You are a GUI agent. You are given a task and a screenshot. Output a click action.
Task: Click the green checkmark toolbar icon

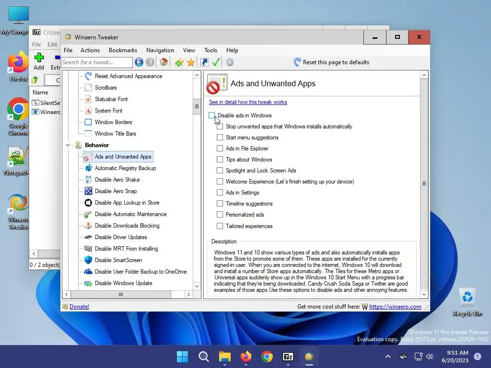click(216, 62)
